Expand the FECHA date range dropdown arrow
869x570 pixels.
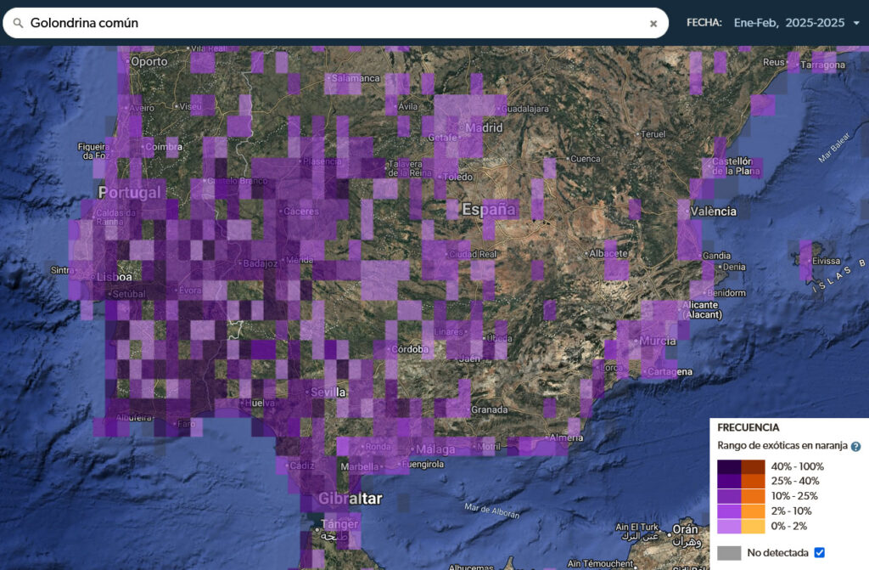(x=856, y=23)
